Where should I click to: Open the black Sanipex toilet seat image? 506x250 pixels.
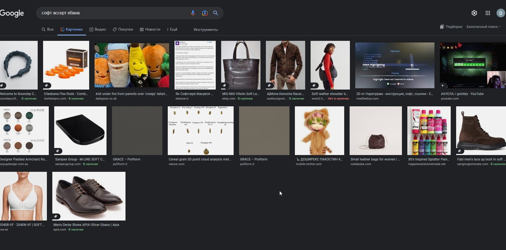(80, 130)
